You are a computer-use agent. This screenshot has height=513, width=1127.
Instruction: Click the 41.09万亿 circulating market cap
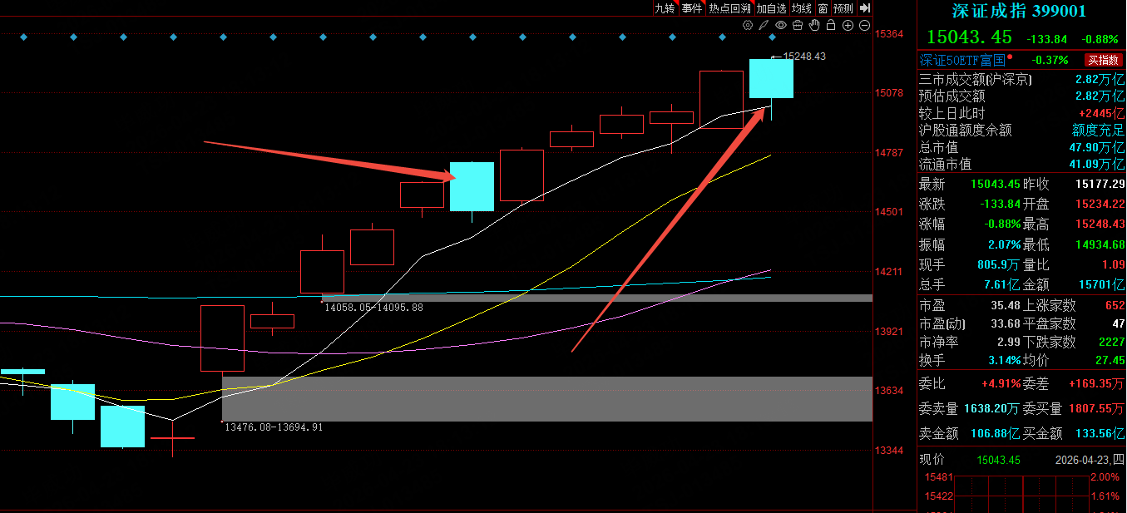pyautogui.click(x=1096, y=165)
